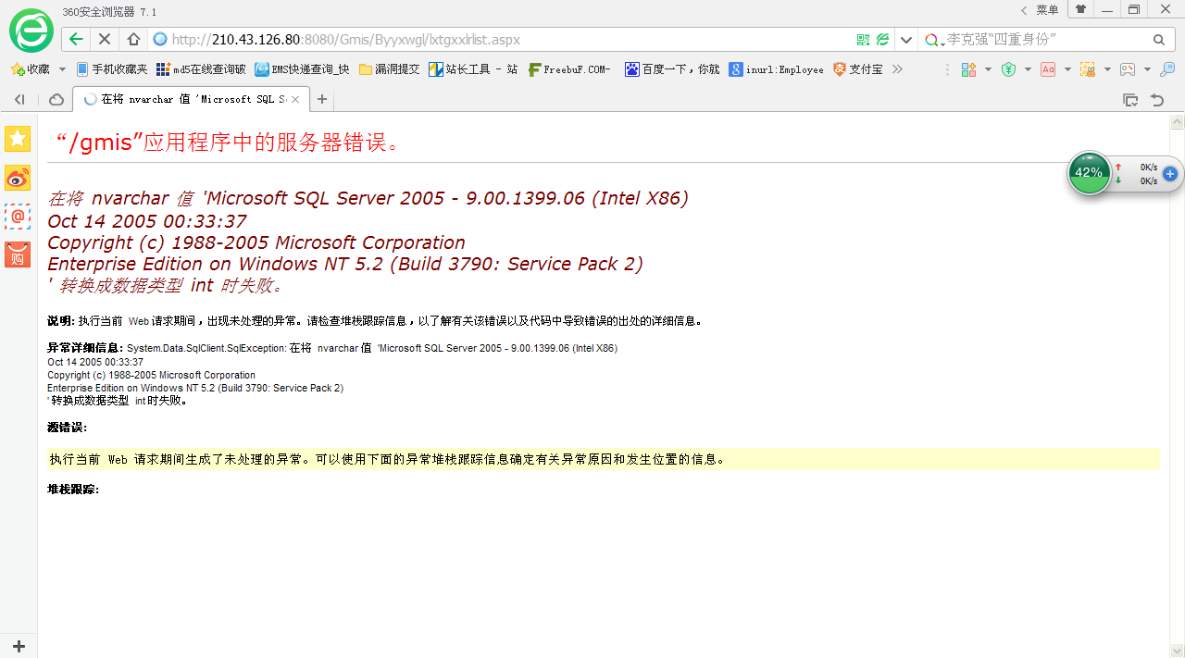Open the QR code icon in address bar

click(863, 40)
